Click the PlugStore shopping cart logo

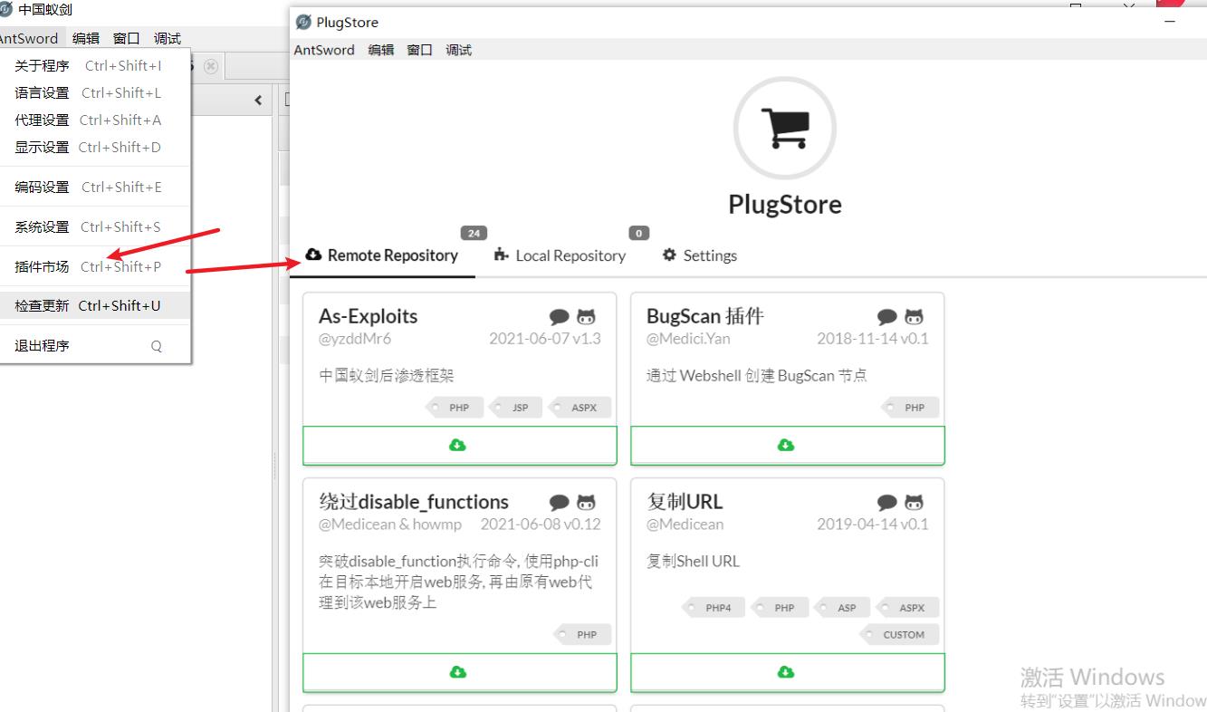785,128
